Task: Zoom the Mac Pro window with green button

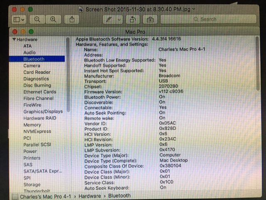Action: tap(31, 32)
